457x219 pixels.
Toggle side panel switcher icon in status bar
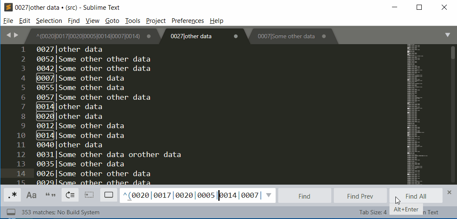pos(11,212)
